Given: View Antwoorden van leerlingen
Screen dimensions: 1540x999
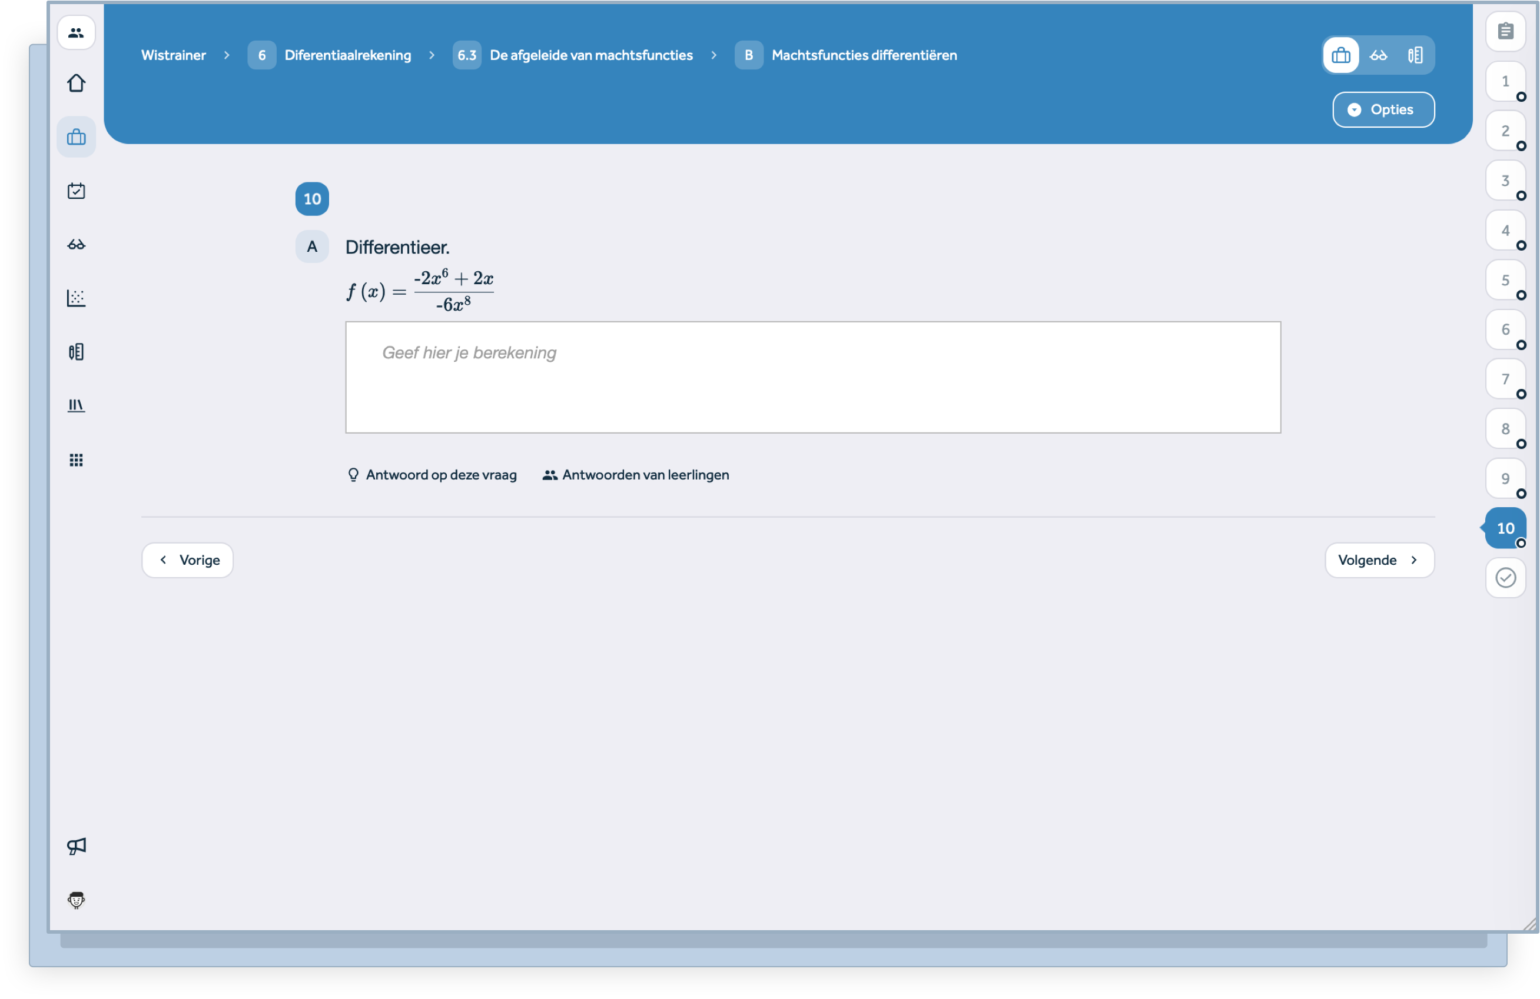Looking at the screenshot, I should (x=635, y=475).
